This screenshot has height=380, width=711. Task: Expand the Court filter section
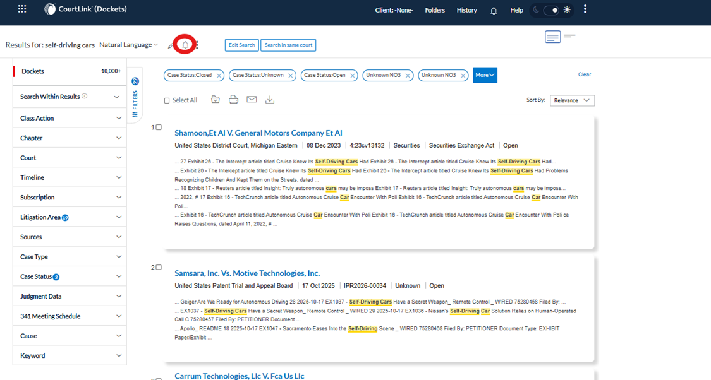point(70,158)
